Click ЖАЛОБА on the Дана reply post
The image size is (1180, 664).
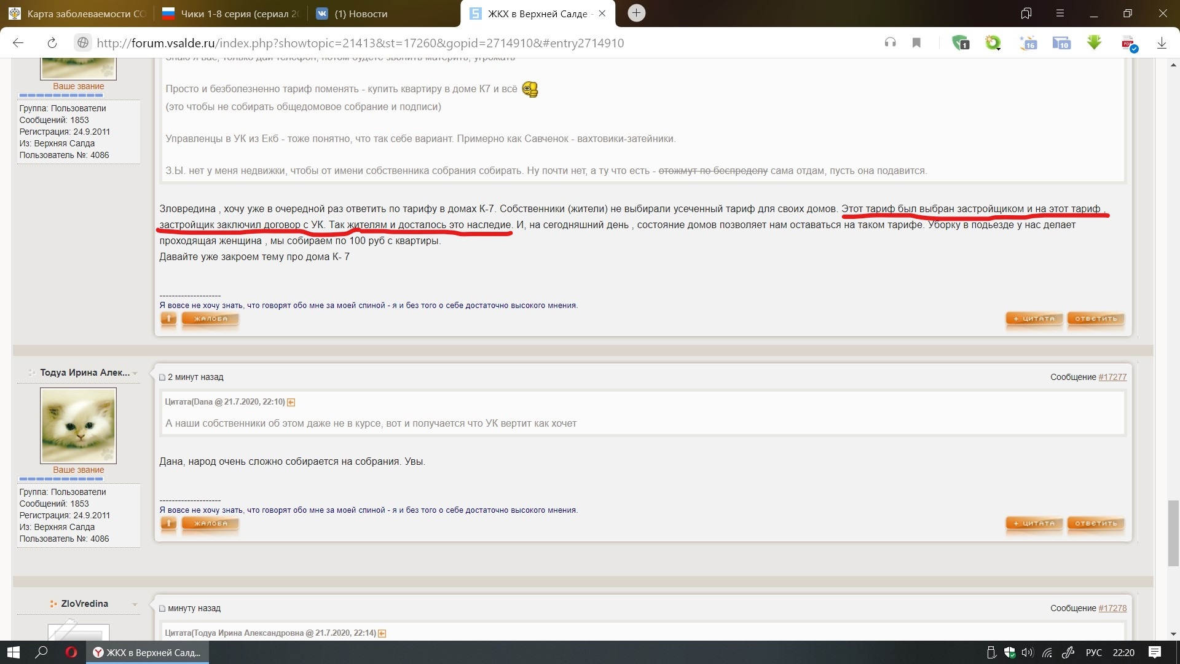click(x=210, y=524)
